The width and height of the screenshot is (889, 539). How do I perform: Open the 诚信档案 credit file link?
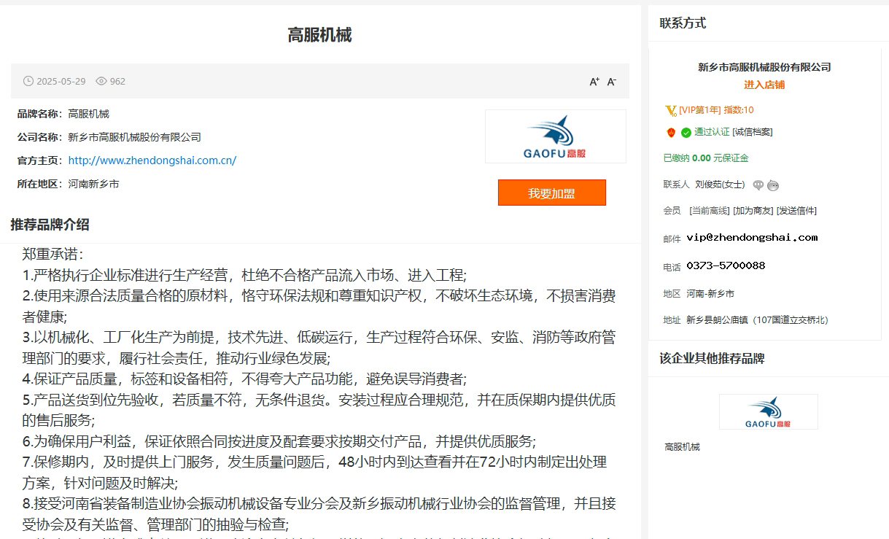point(753,132)
